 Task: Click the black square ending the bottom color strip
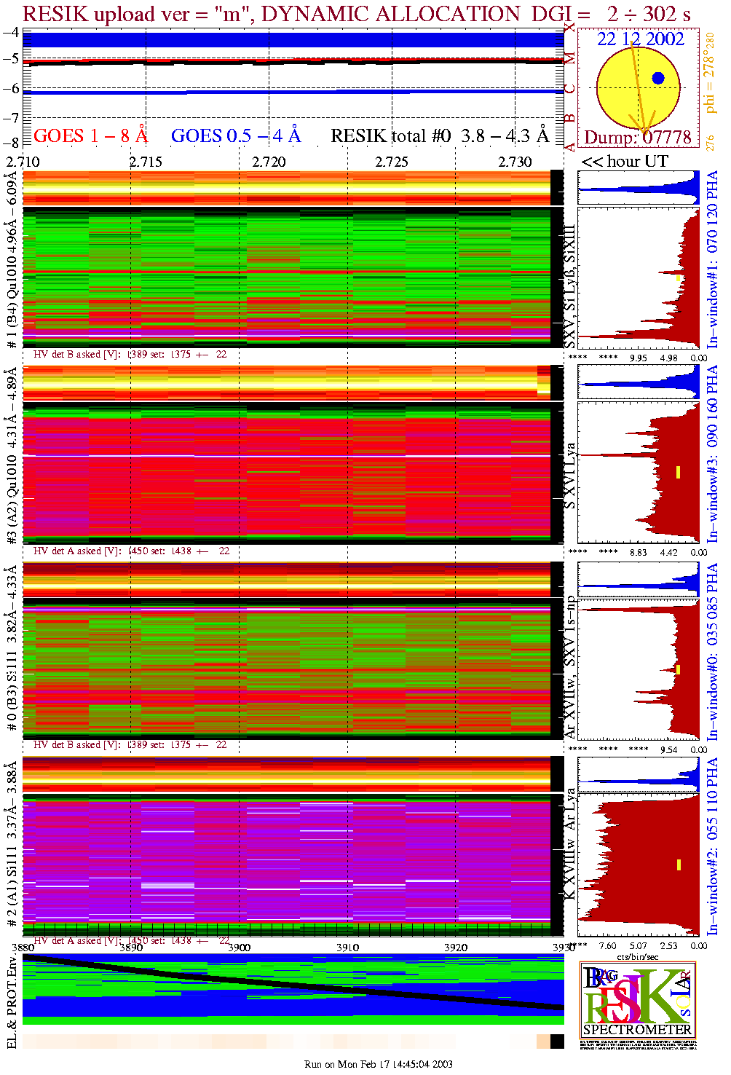[x=557, y=1041]
